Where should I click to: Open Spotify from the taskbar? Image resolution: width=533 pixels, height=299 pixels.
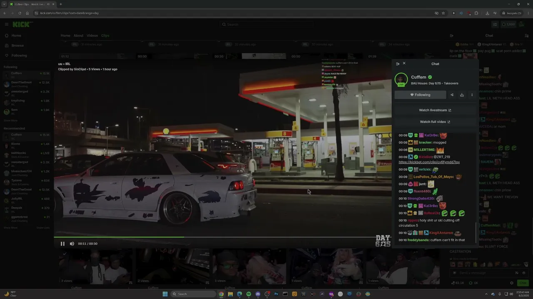pyautogui.click(x=249, y=294)
